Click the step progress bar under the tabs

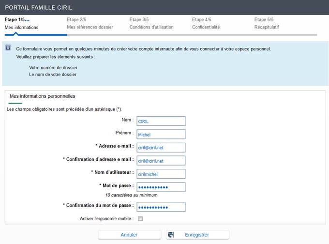coord(194,35)
